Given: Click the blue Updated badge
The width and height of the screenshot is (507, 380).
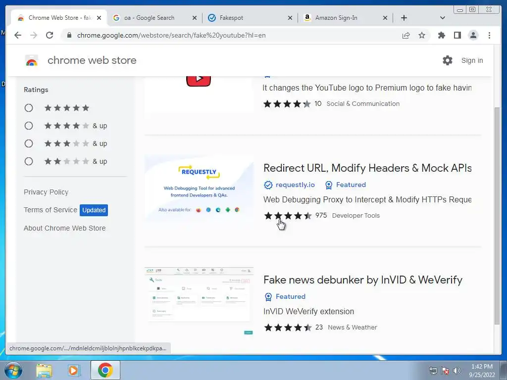Looking at the screenshot, I should (94, 210).
